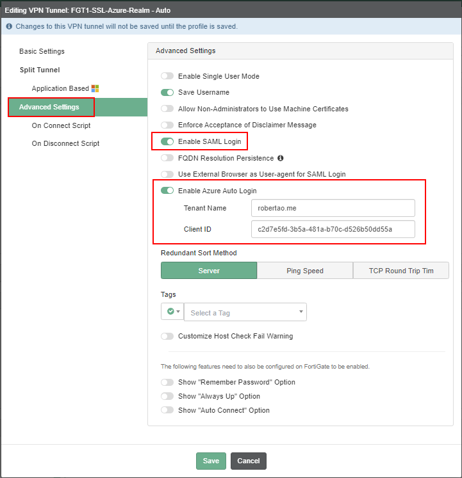The height and width of the screenshot is (478, 462).
Task: Enable Enforce Acceptance of Disclaimer Message
Action: 167,125
